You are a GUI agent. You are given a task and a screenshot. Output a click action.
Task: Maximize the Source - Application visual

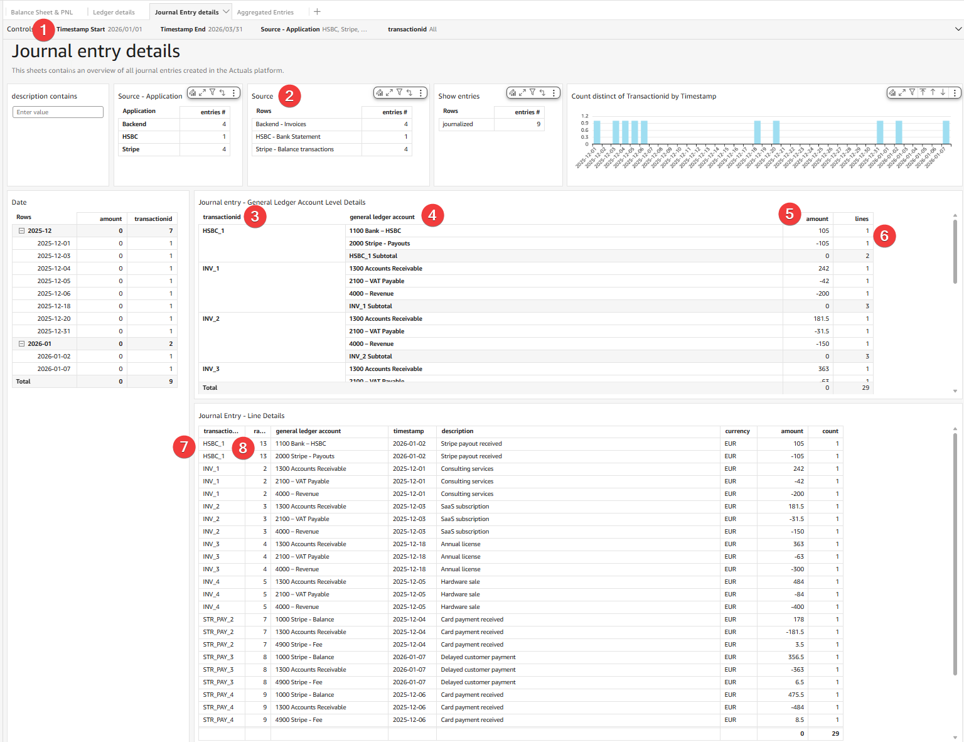[x=202, y=92]
